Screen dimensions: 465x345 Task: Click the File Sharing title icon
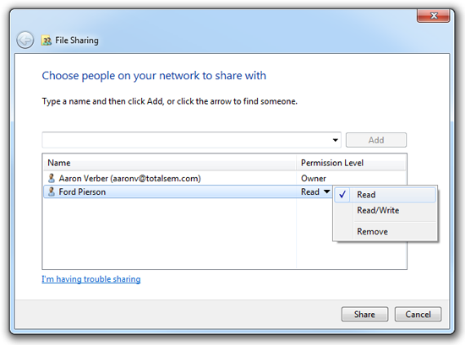pos(46,40)
